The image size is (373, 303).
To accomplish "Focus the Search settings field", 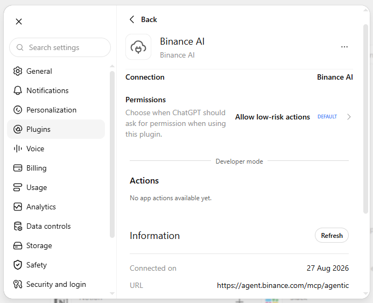I will coord(60,47).
